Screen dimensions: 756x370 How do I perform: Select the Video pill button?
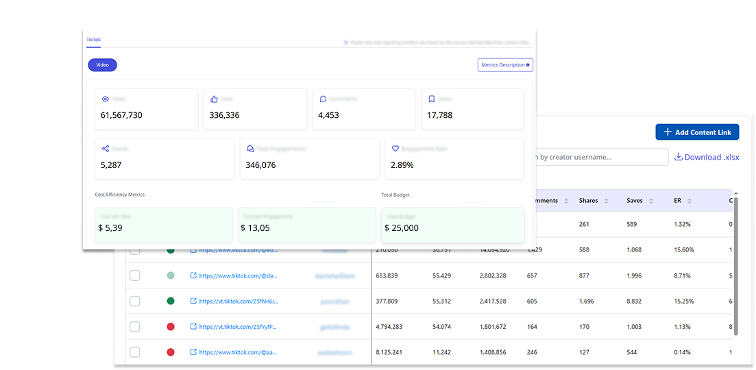pos(102,65)
